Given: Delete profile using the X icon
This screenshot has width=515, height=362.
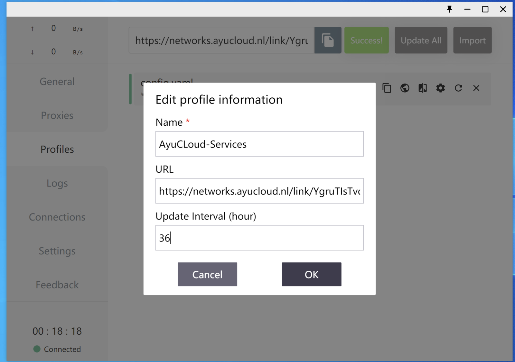Looking at the screenshot, I should [x=476, y=88].
